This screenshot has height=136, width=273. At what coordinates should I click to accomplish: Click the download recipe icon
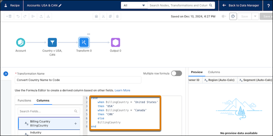(48, 16)
